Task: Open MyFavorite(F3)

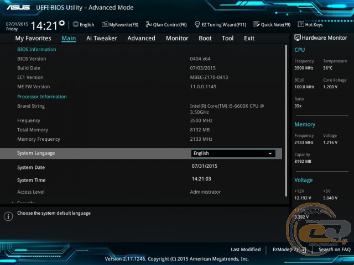Action: [x=120, y=24]
